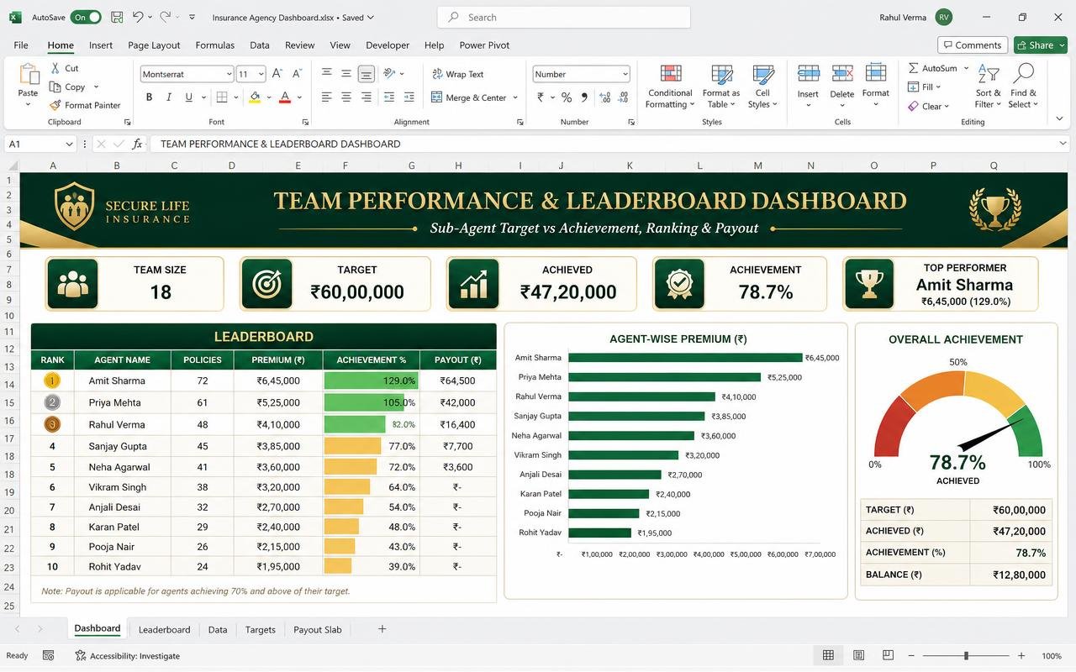The height and width of the screenshot is (672, 1076).
Task: Expand the Fill Color dropdown arrow
Action: point(269,97)
